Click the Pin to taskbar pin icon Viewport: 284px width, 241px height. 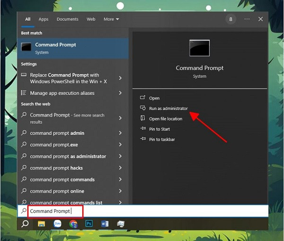(143, 139)
